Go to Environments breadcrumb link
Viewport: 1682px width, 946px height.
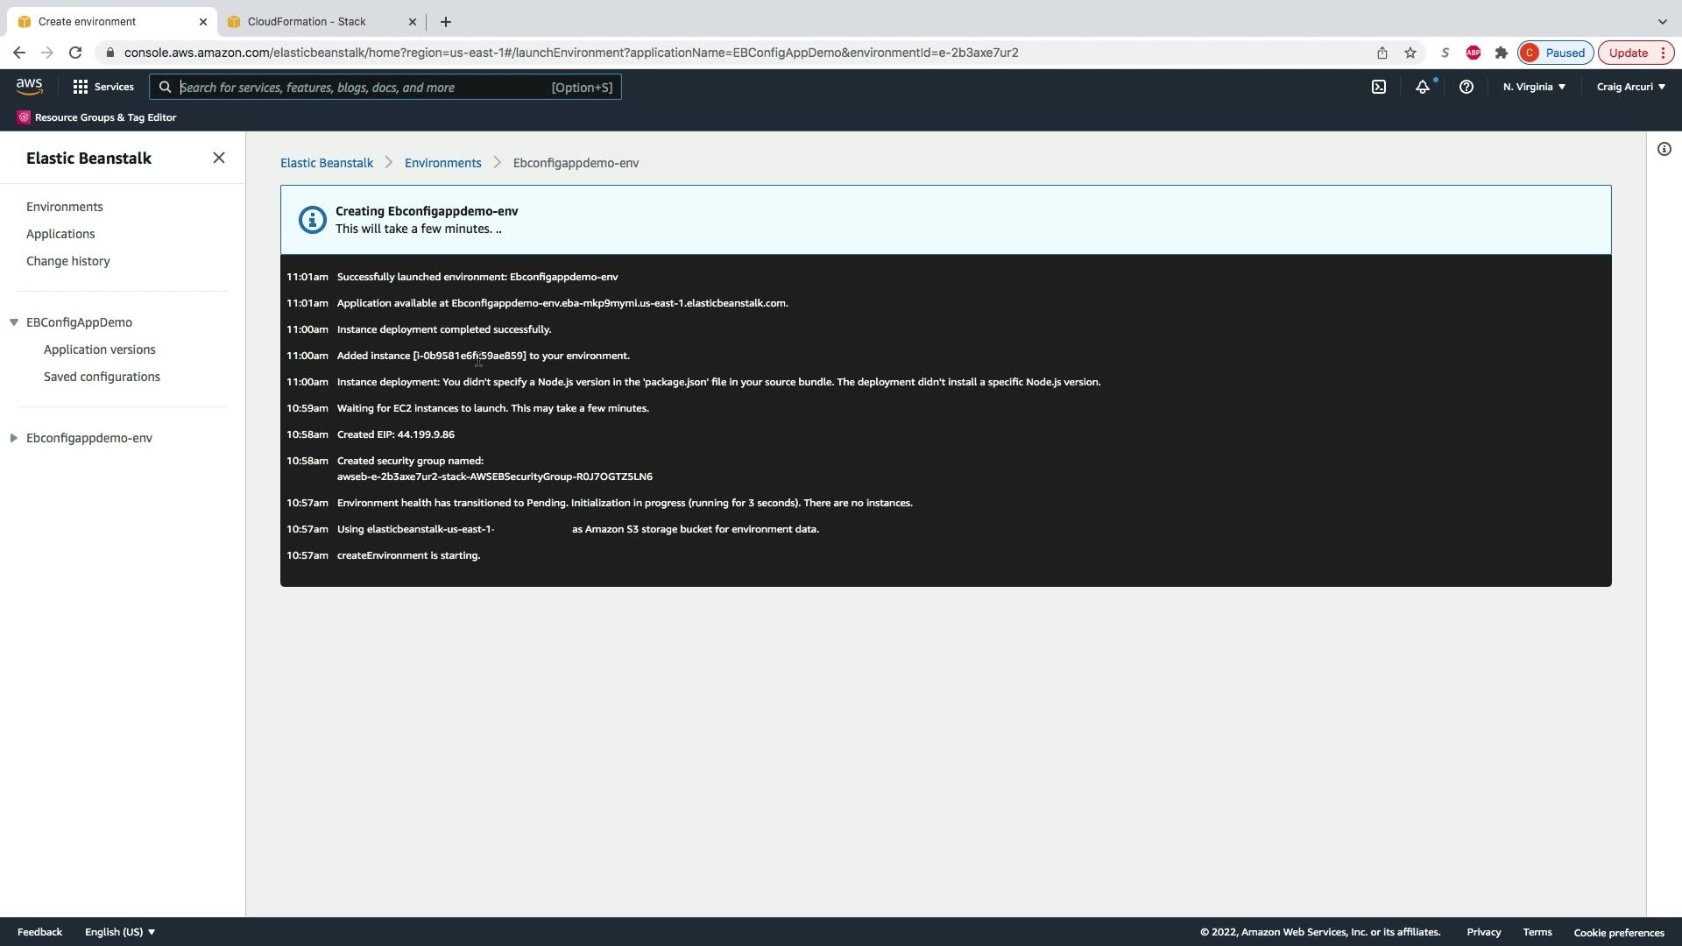click(442, 163)
